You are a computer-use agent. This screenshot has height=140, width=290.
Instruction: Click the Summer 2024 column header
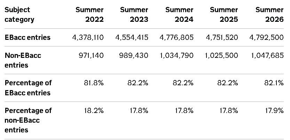click(179, 15)
